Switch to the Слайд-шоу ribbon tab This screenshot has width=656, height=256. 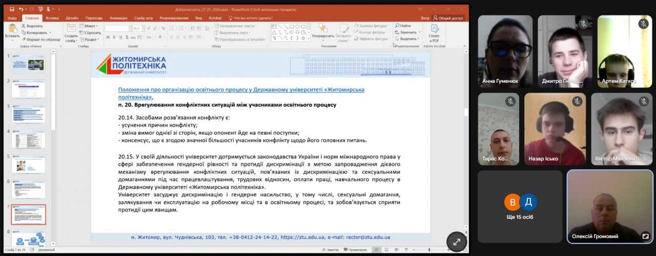coord(143,18)
